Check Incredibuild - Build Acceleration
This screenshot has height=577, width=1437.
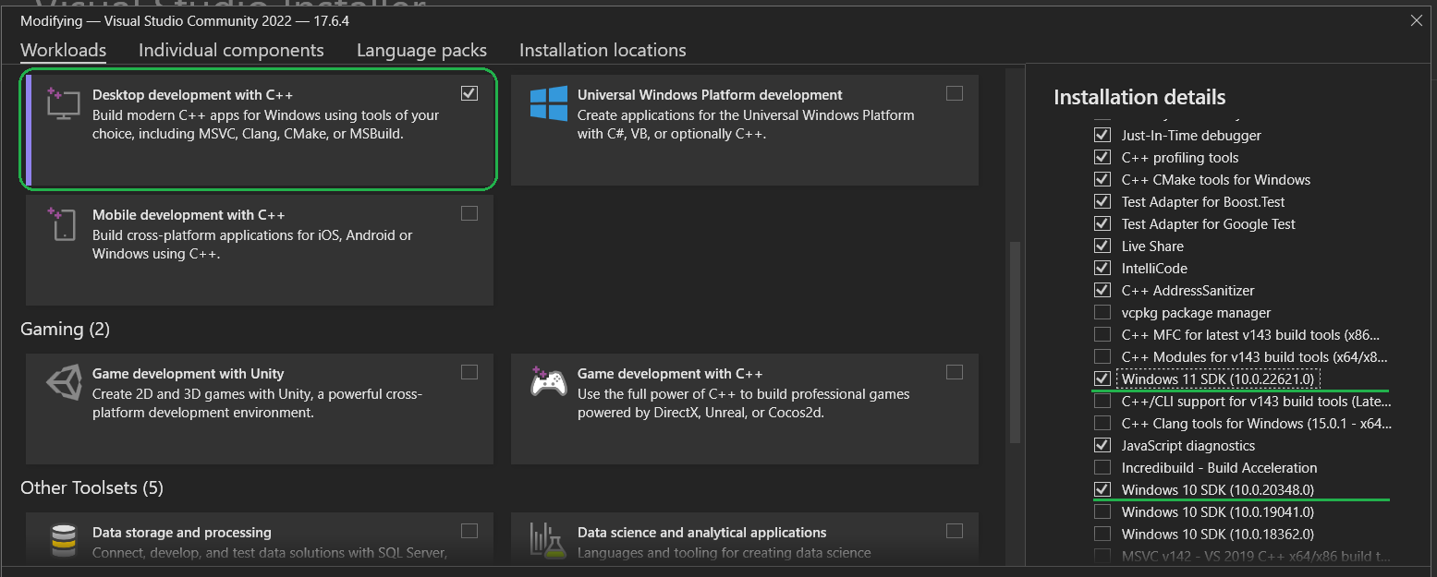(1102, 467)
